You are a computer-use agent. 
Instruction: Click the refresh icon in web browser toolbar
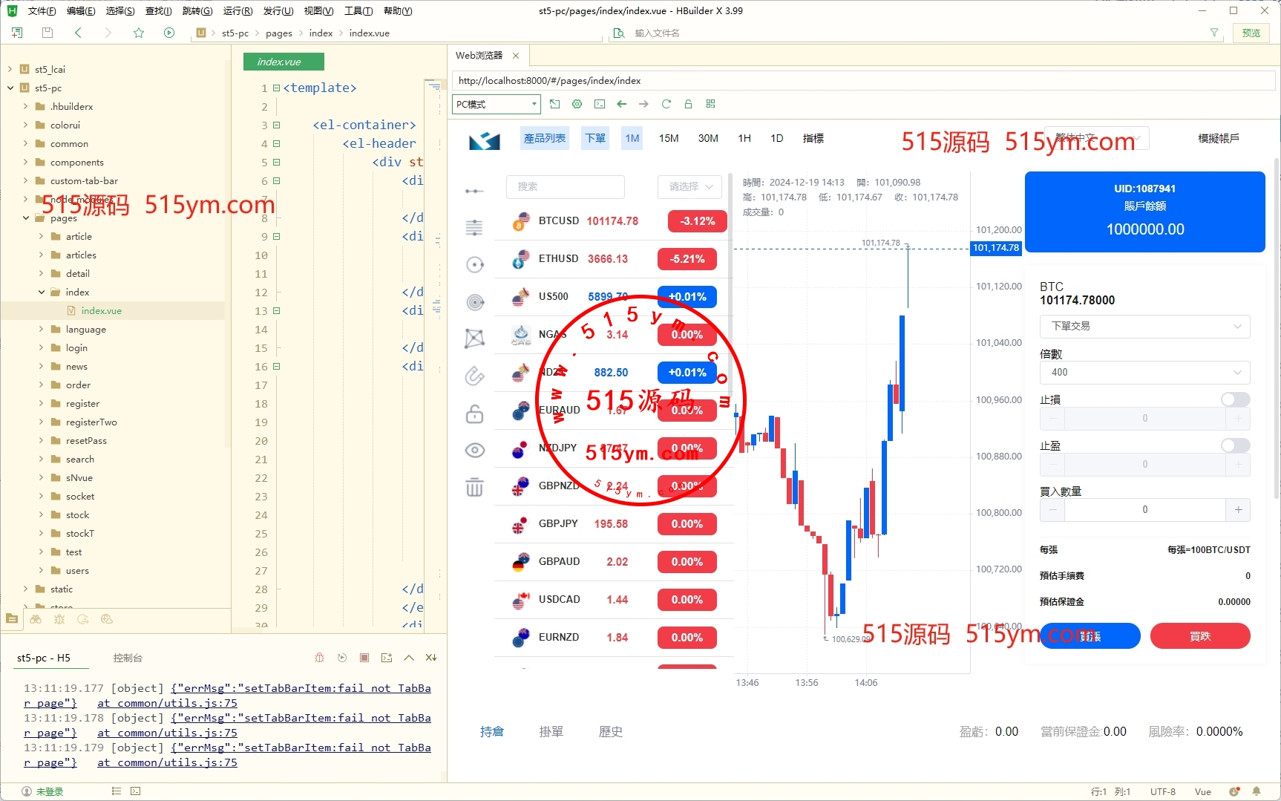pos(666,104)
